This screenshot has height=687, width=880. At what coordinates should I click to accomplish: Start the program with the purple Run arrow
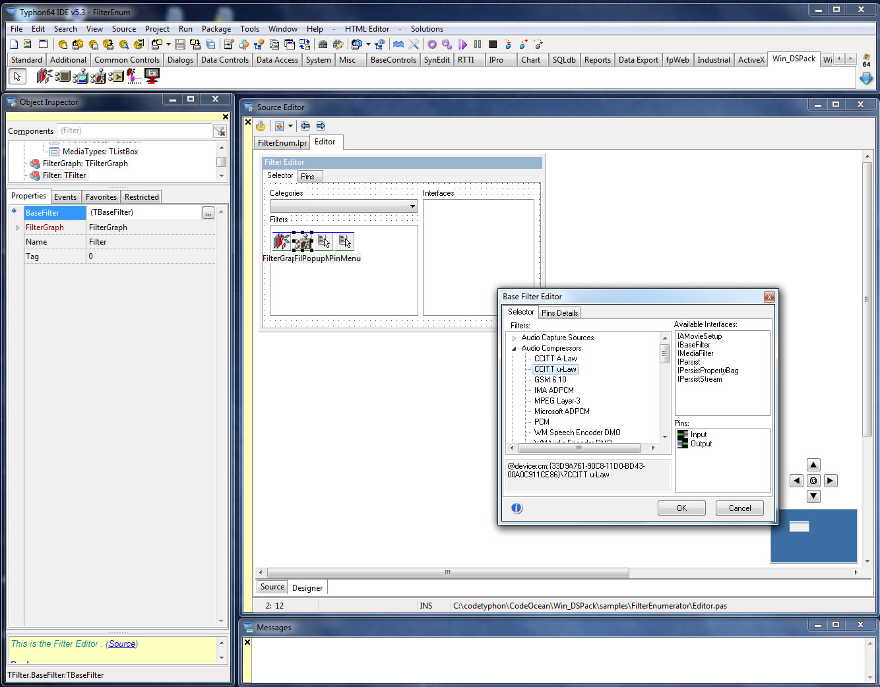point(462,44)
